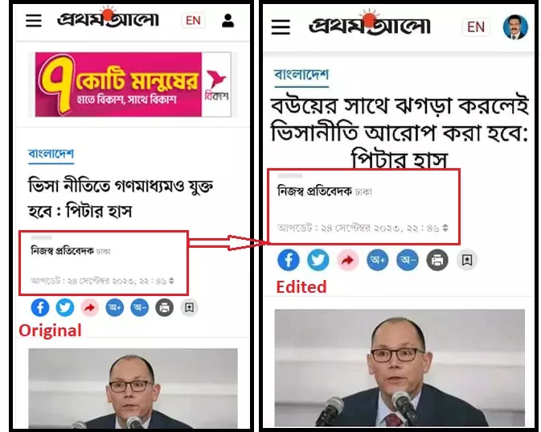This screenshot has width=541, height=432.
Task: Share edited article on Twitter
Action: point(318,260)
